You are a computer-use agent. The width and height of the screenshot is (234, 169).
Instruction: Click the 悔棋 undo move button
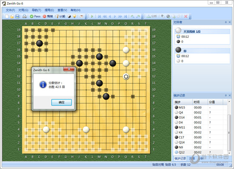click(48, 17)
